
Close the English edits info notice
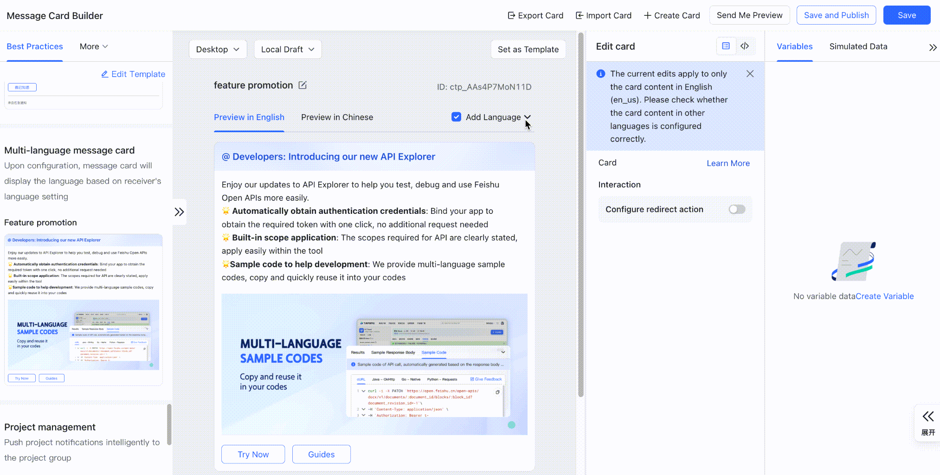click(750, 74)
